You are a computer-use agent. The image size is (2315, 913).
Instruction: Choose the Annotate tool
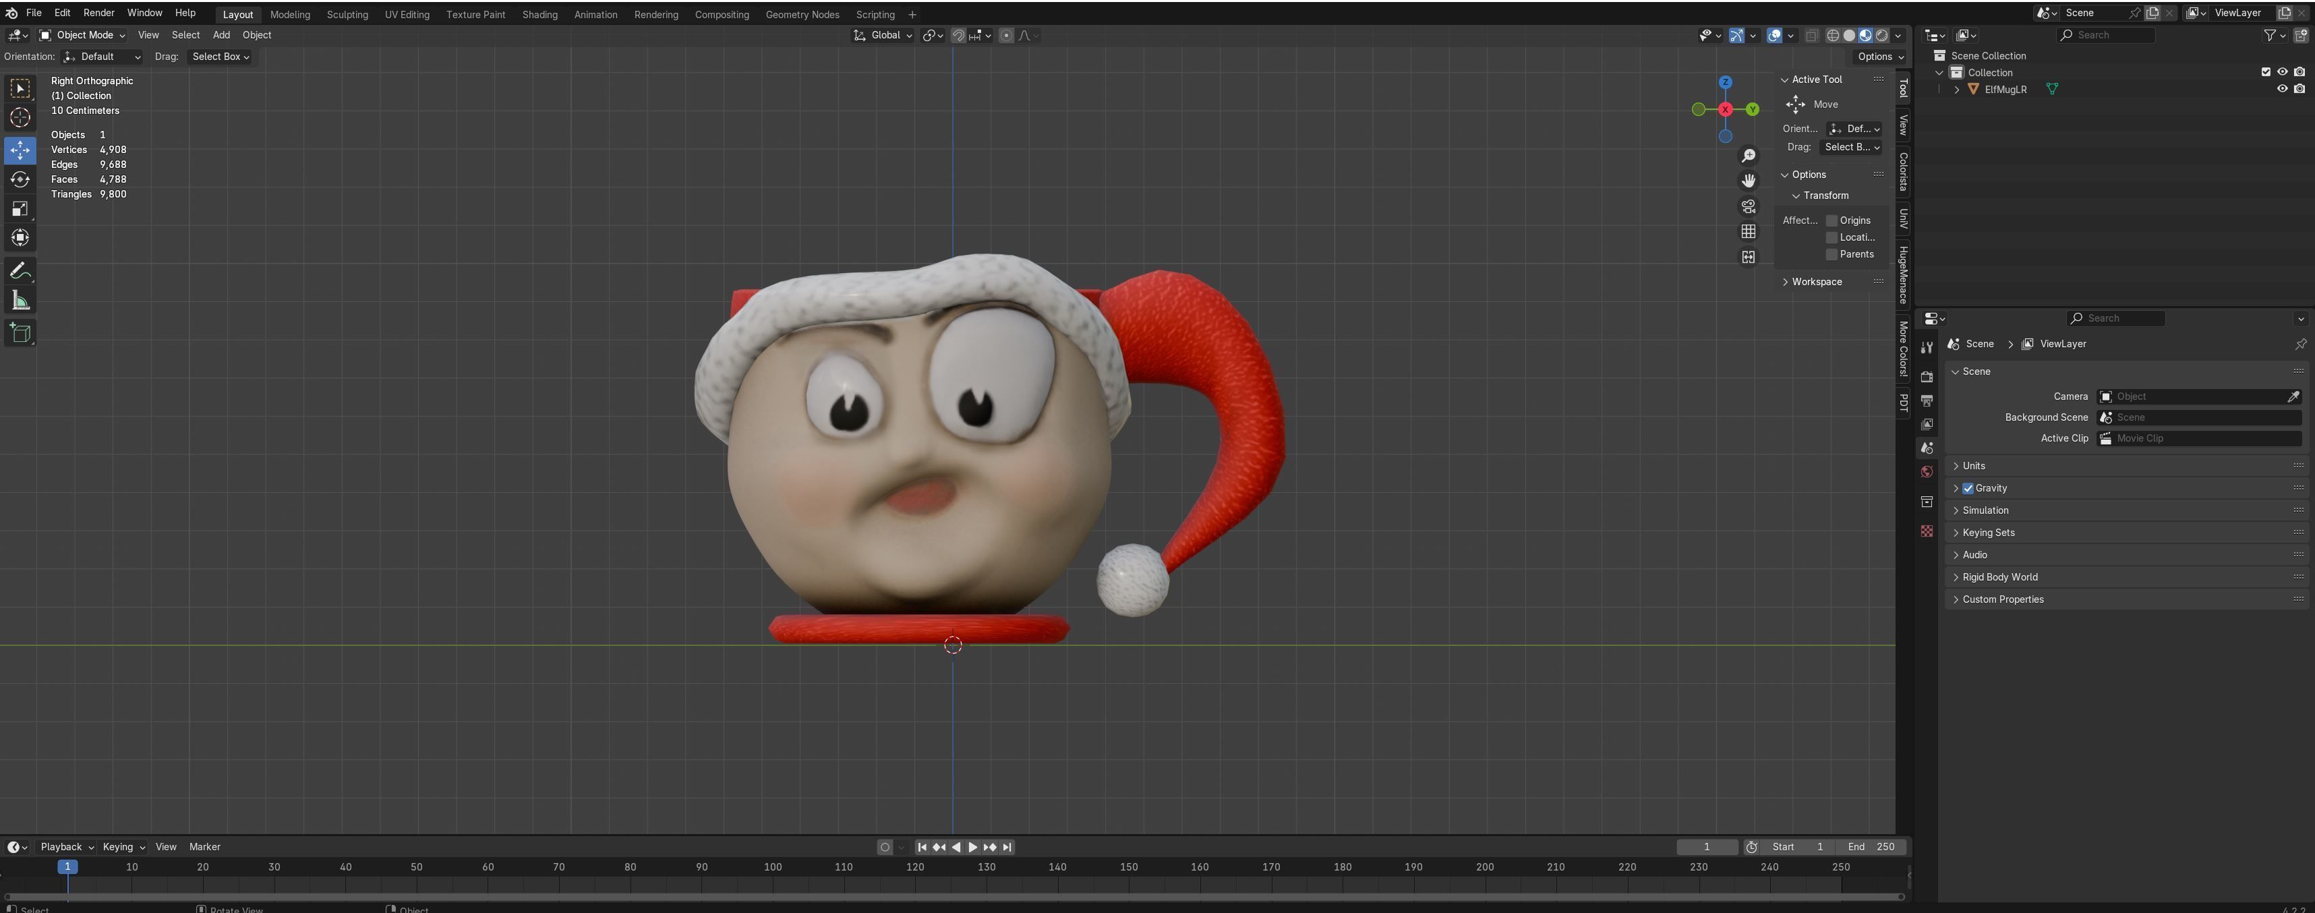(20, 271)
